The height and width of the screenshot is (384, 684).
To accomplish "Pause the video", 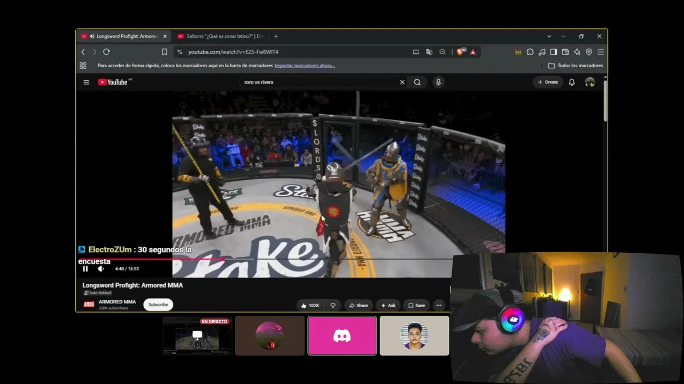I will pos(85,269).
